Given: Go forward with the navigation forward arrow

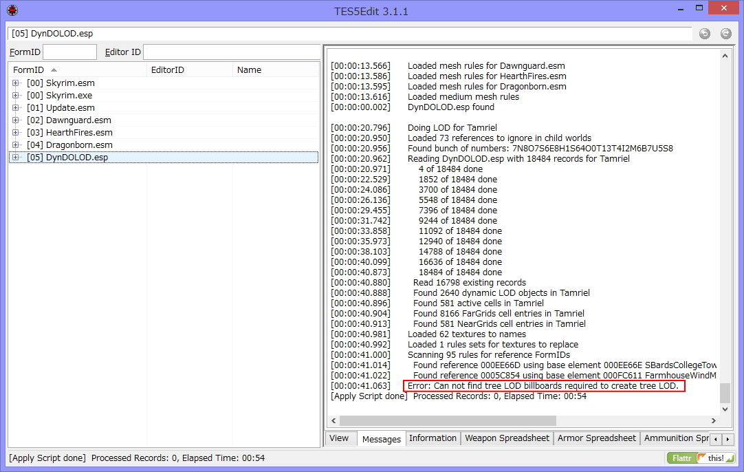Looking at the screenshot, I should point(726,33).
